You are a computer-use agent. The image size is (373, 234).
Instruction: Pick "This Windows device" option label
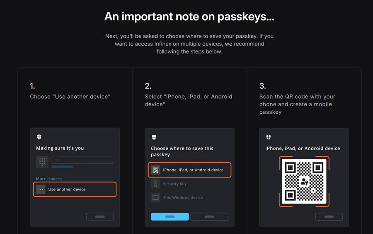(183, 197)
